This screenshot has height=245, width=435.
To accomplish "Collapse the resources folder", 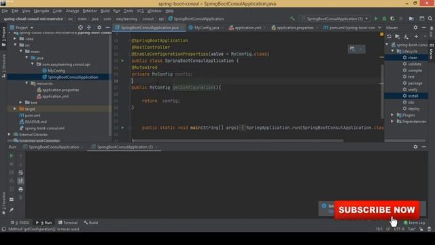I will tap(27, 83).
